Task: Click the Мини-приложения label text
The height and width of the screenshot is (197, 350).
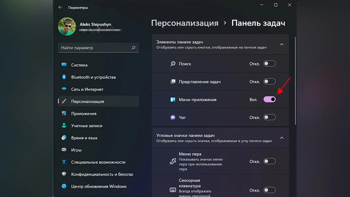Action: click(197, 100)
